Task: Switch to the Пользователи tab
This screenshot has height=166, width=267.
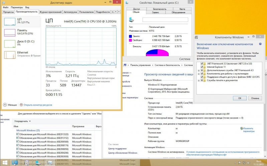Action: pos(86,12)
